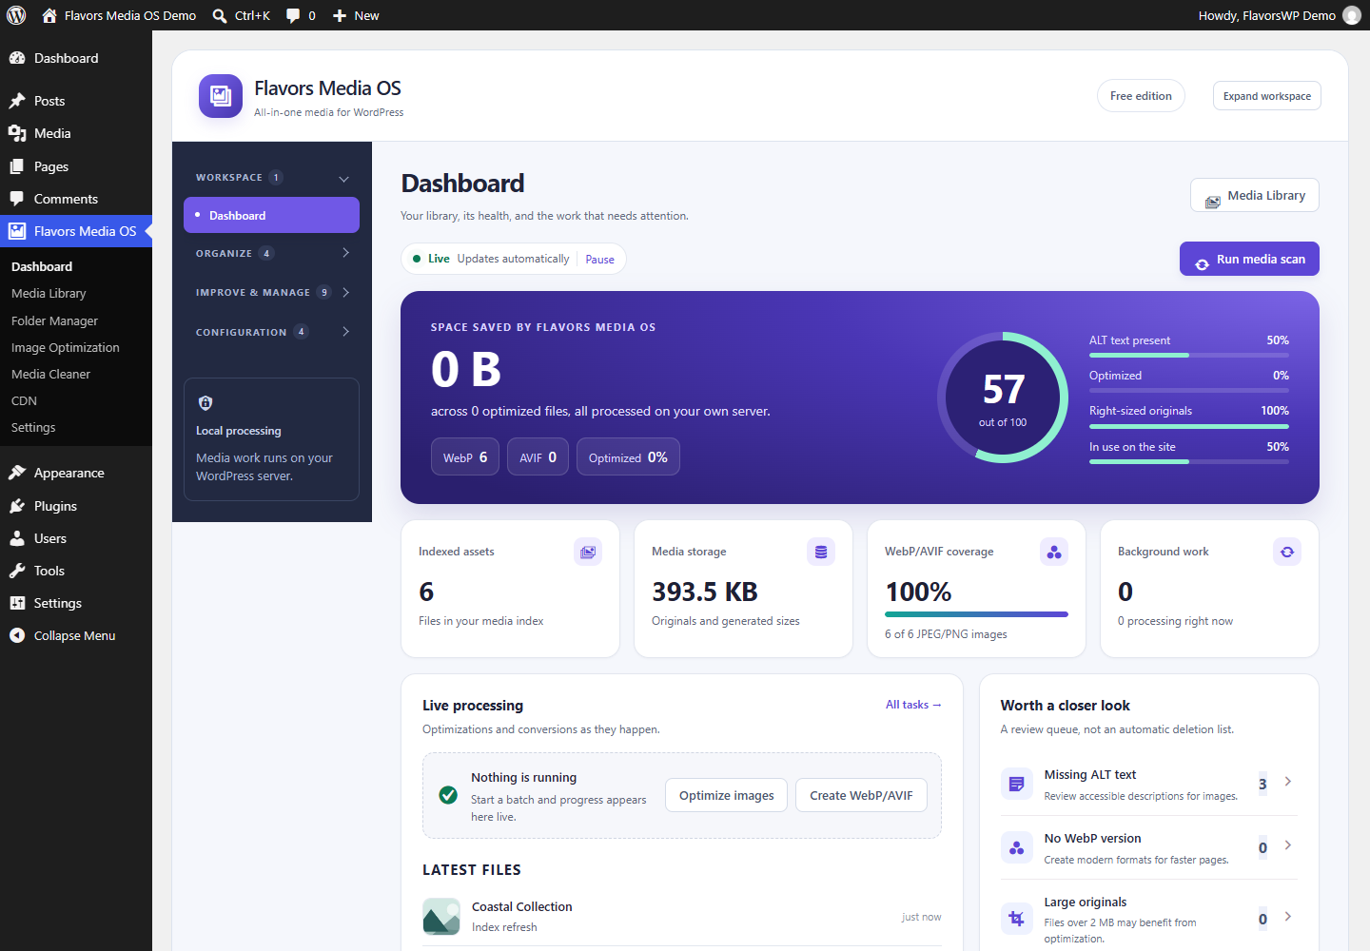
Task: Click Collapse Menu in the sidebar
Action: 76,635
